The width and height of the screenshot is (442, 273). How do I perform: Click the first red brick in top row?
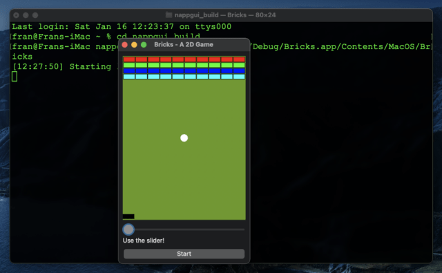[129, 59]
